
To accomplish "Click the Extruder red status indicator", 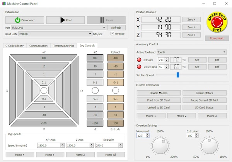I will pos(139,60).
